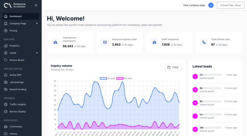This screenshot has width=247, height=136.
Task: Open Job postings in the sidebar
Action: tap(21, 82)
